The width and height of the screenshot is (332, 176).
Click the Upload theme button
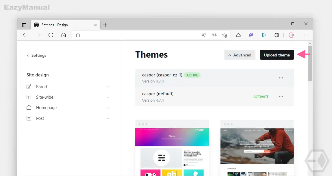(x=277, y=55)
